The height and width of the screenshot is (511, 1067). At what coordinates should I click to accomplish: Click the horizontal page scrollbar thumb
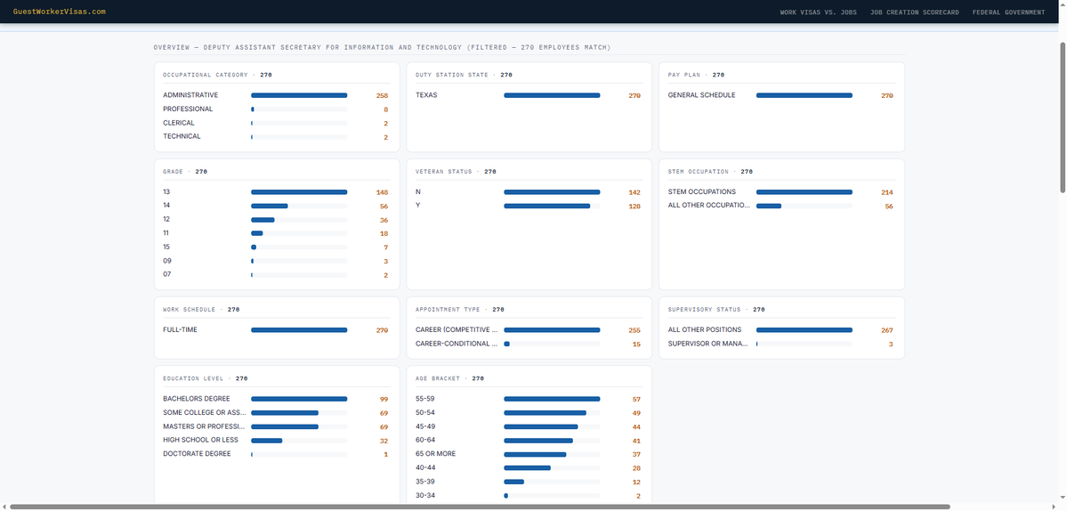480,507
